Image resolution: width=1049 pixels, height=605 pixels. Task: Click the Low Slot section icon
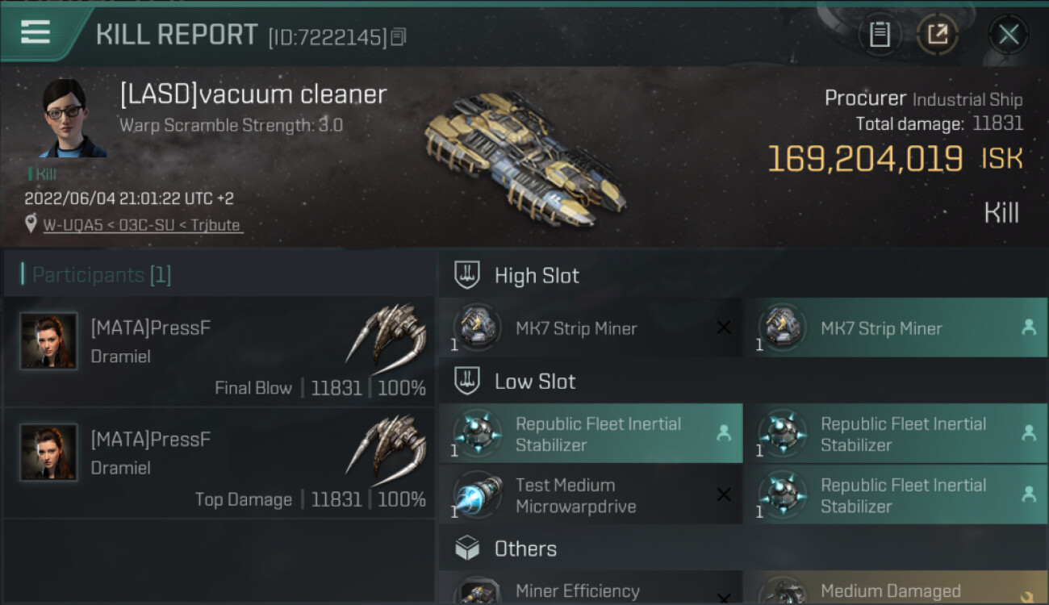click(x=468, y=382)
